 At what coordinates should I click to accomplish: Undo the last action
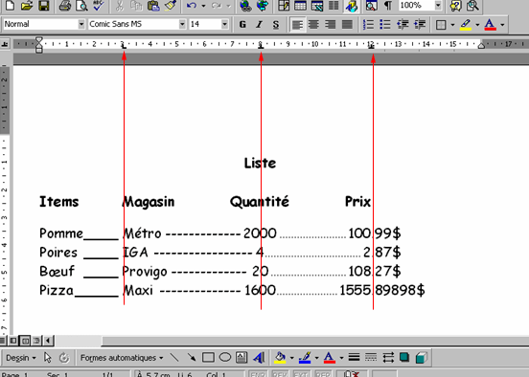pyautogui.click(x=192, y=5)
